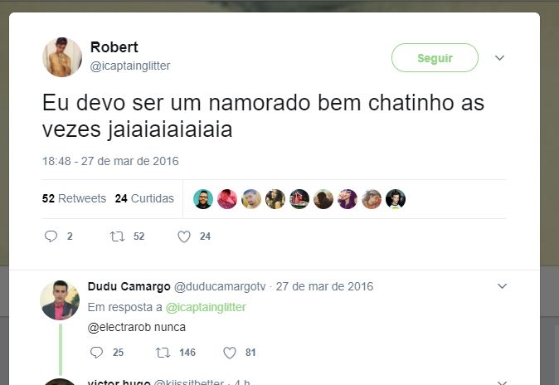Like Robert's tweet with the heart icon

tap(184, 236)
